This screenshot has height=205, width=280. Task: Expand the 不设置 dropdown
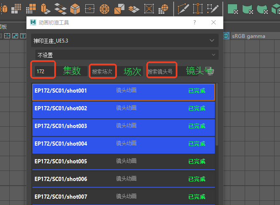127,55
